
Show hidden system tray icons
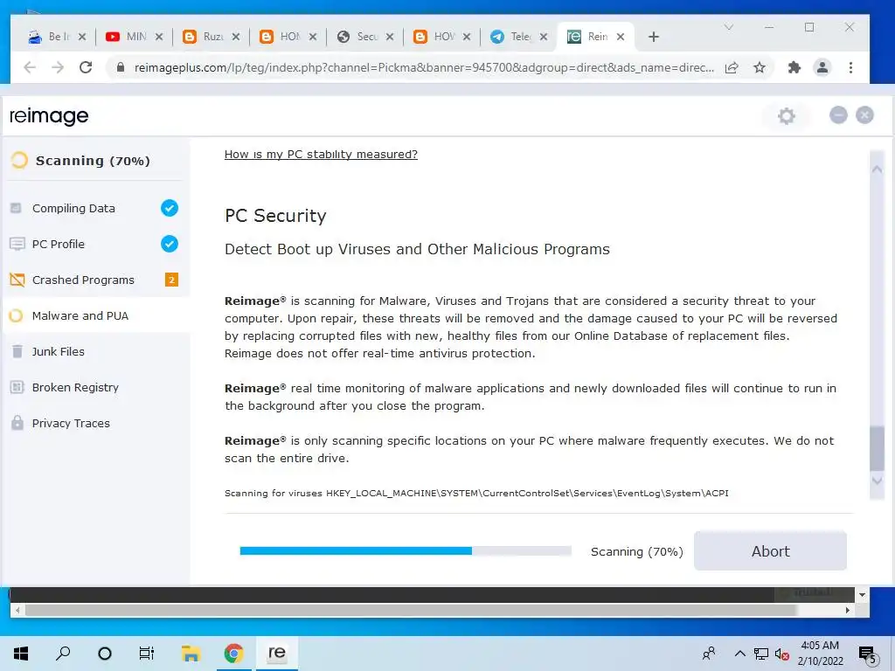click(x=739, y=654)
